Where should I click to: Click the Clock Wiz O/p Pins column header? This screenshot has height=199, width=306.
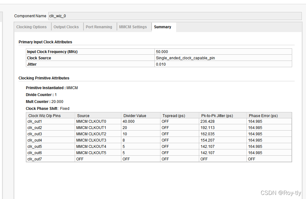point(50,116)
